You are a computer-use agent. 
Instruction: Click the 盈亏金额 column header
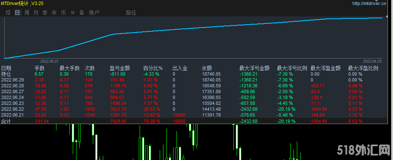(120, 68)
